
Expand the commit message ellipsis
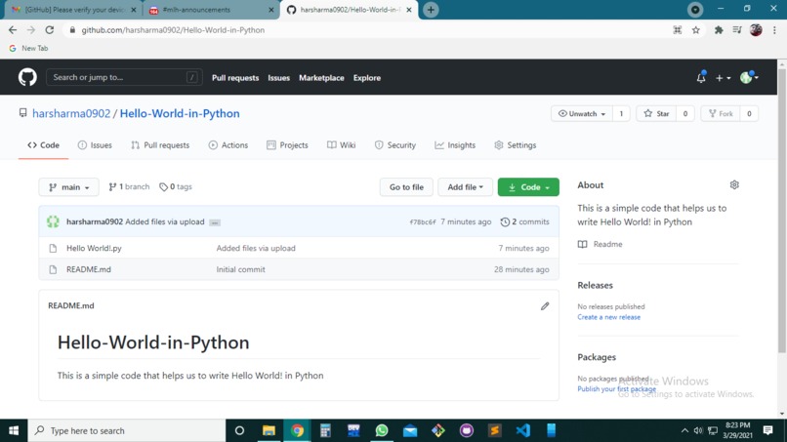click(214, 222)
